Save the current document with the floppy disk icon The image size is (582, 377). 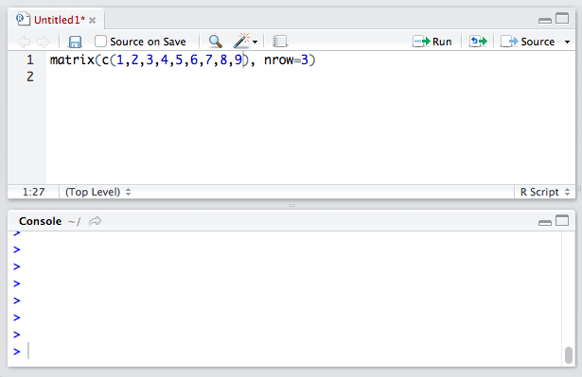point(75,42)
